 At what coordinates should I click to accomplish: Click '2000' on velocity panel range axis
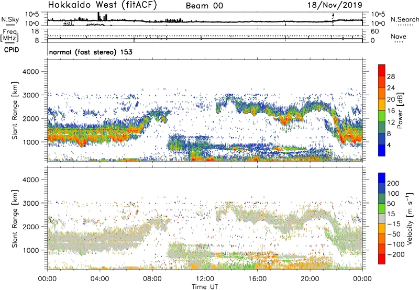30,227
